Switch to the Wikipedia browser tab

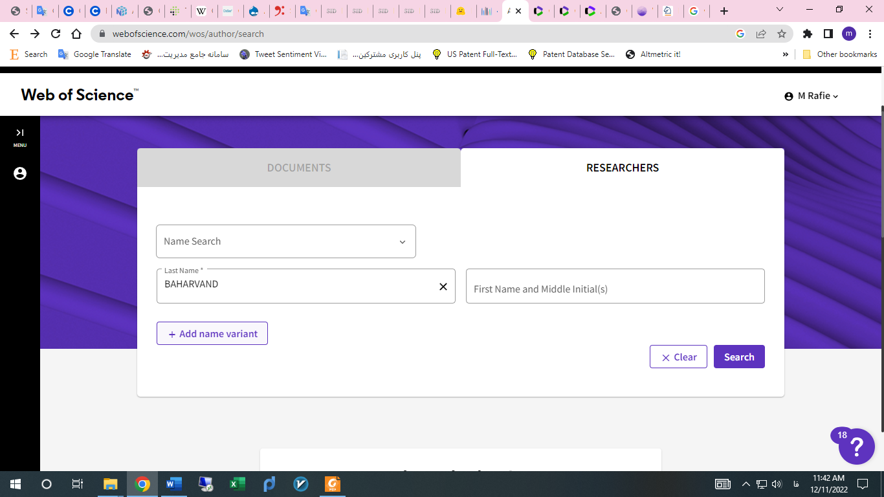[x=203, y=11]
